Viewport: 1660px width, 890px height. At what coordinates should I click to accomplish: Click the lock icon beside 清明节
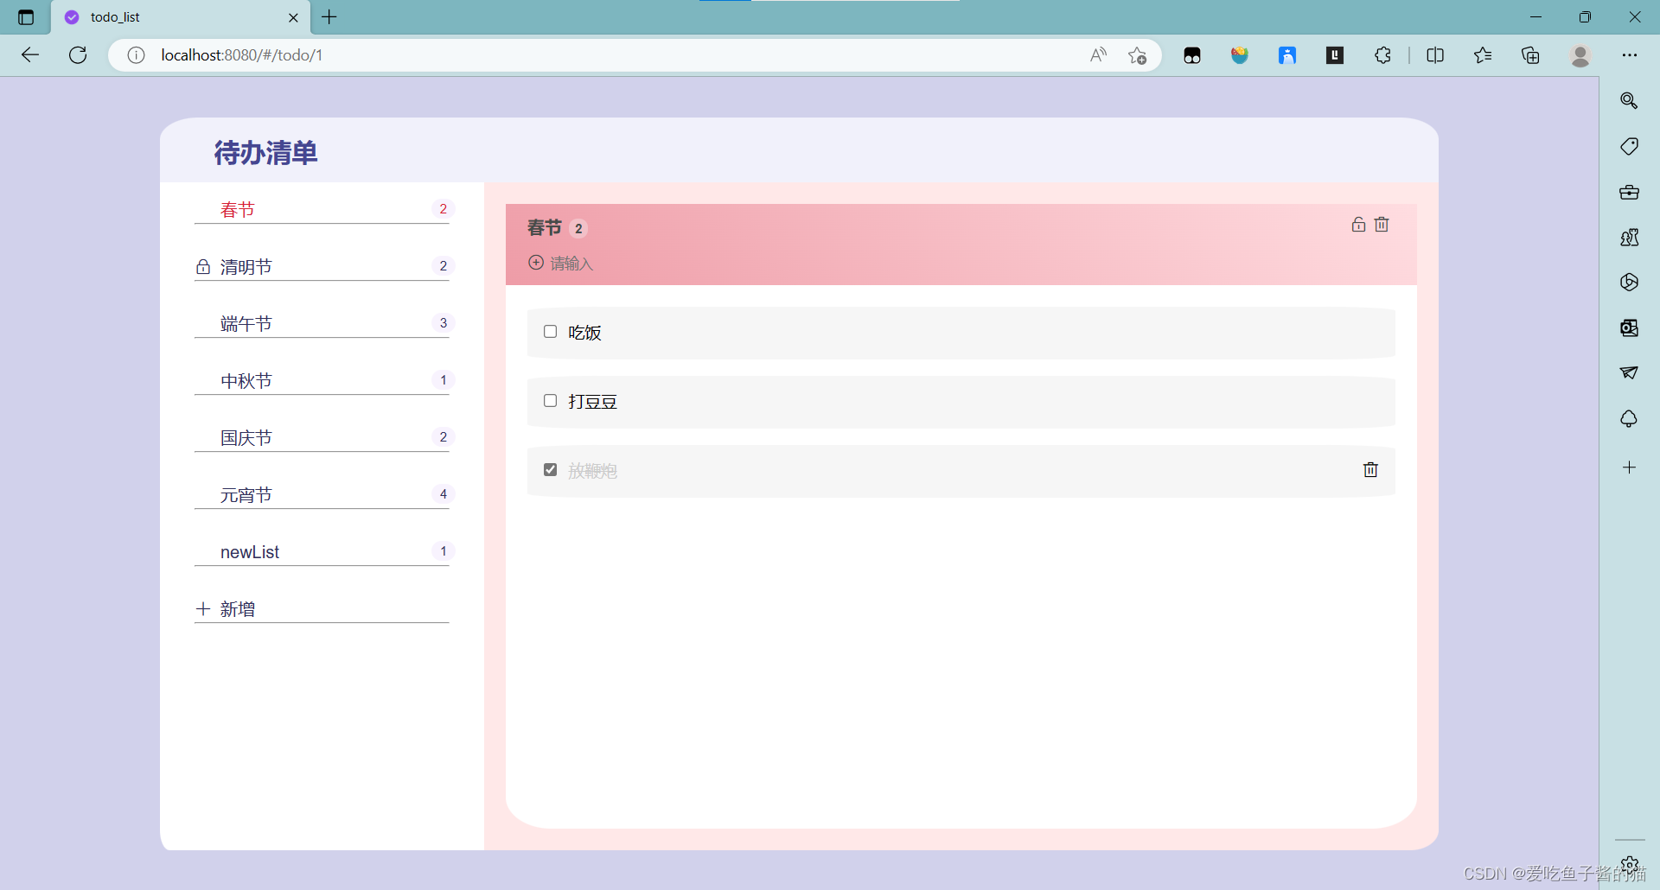[x=203, y=267]
